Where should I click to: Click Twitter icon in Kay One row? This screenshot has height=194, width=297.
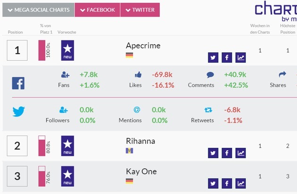click(x=213, y=183)
